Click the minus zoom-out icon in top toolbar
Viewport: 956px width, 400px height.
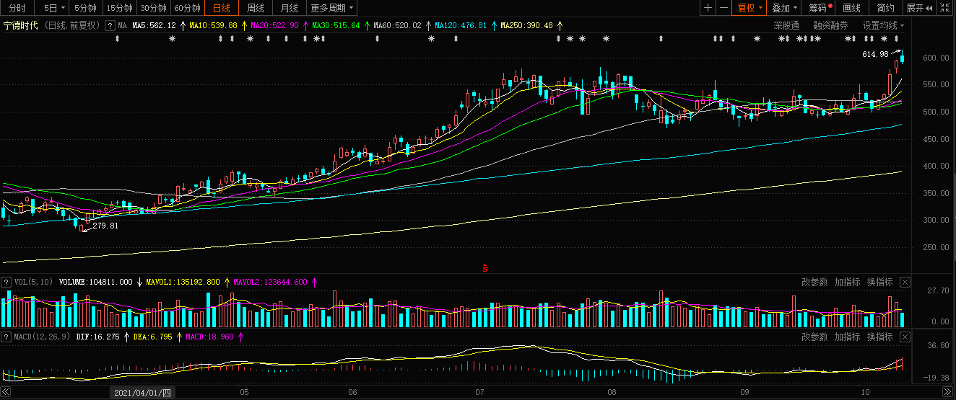(723, 8)
